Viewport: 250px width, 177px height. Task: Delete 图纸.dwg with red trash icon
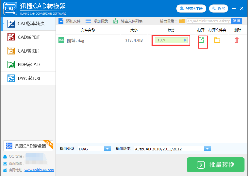[x=236, y=40]
